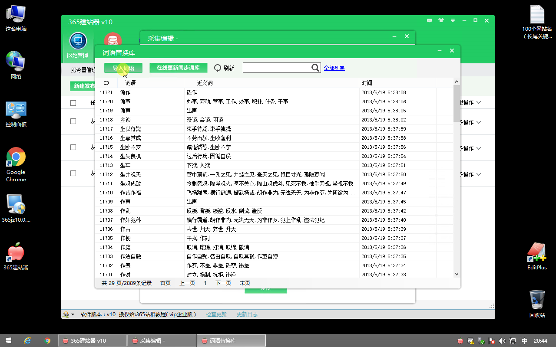Select the row 11703 作法自毙

[x=274, y=256]
